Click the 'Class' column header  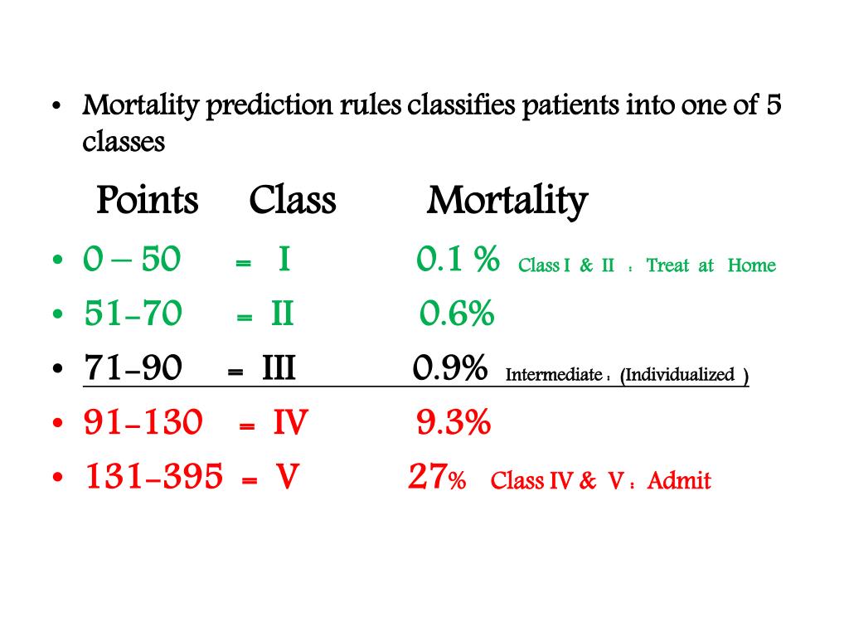[293, 201]
